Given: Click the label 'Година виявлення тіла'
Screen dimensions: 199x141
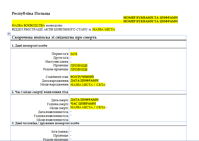Looking at the screenshot, I should pos(51,116).
